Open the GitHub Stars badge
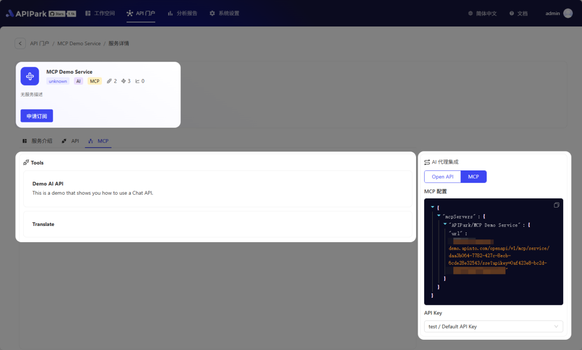The height and width of the screenshot is (350, 582). pos(63,13)
